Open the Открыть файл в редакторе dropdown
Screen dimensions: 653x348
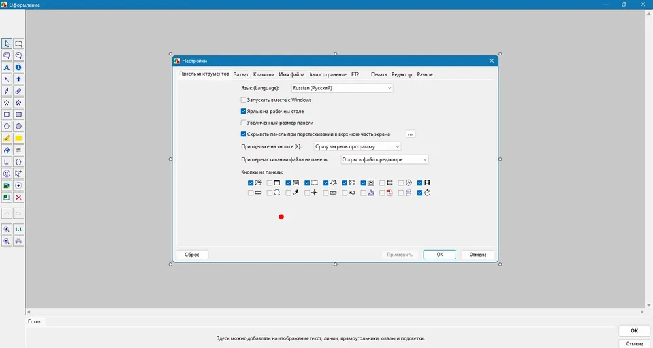tap(385, 159)
